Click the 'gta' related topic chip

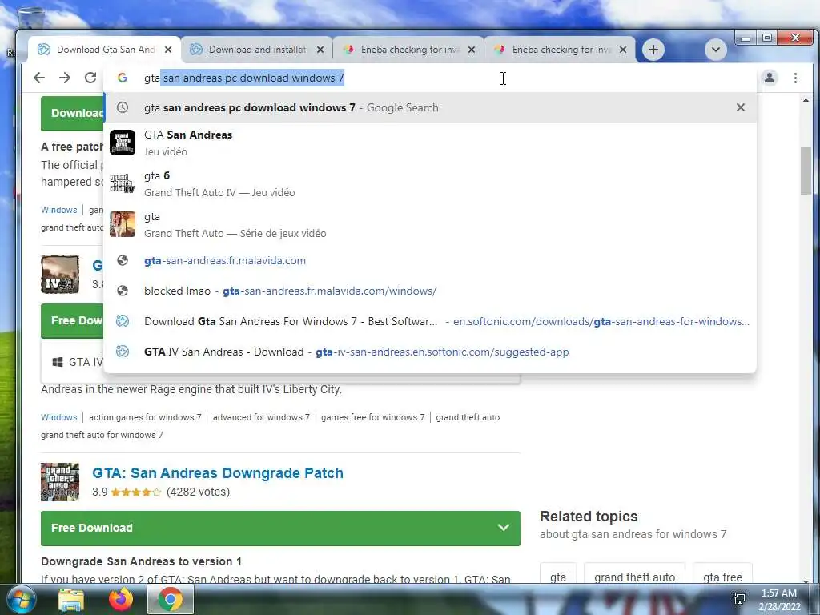tap(558, 574)
